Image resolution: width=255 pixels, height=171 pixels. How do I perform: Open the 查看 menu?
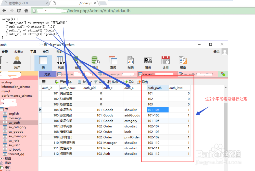5,52
